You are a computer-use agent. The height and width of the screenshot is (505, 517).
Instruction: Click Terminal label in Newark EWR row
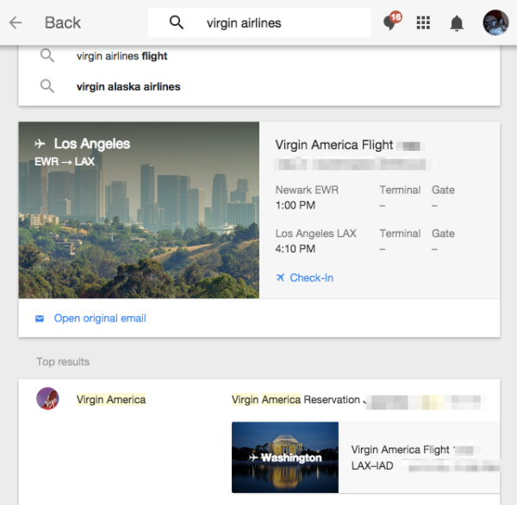pos(400,190)
